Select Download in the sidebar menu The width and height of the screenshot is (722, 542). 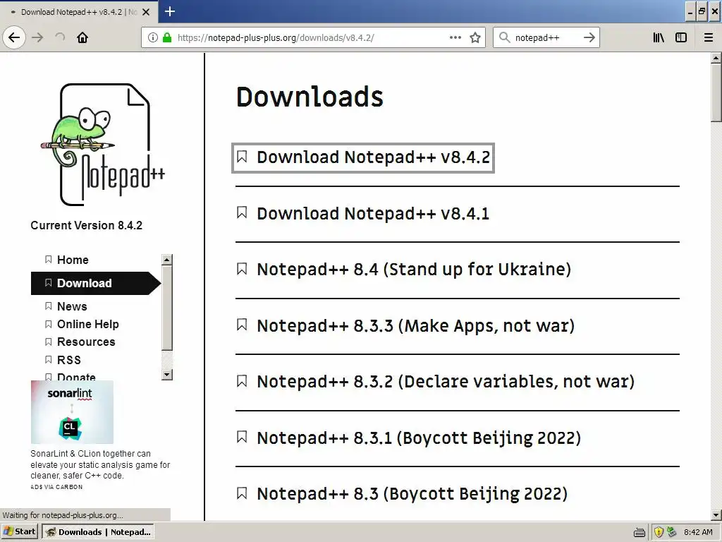(95, 283)
